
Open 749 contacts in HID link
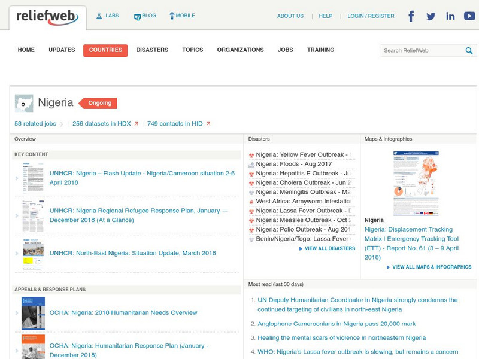click(175, 124)
